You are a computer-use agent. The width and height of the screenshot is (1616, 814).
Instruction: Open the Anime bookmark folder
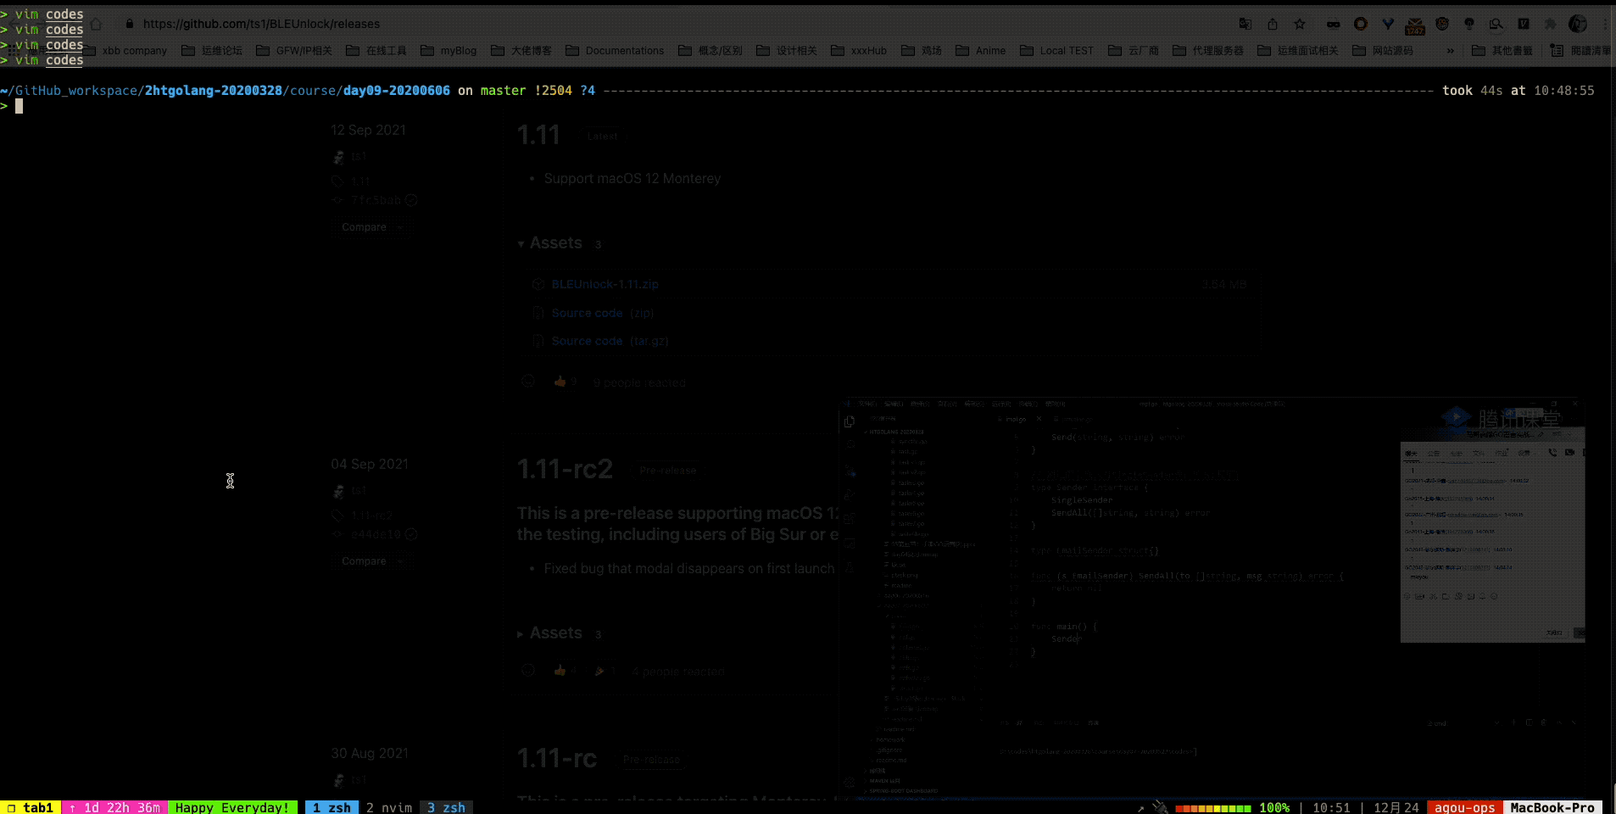(x=981, y=51)
